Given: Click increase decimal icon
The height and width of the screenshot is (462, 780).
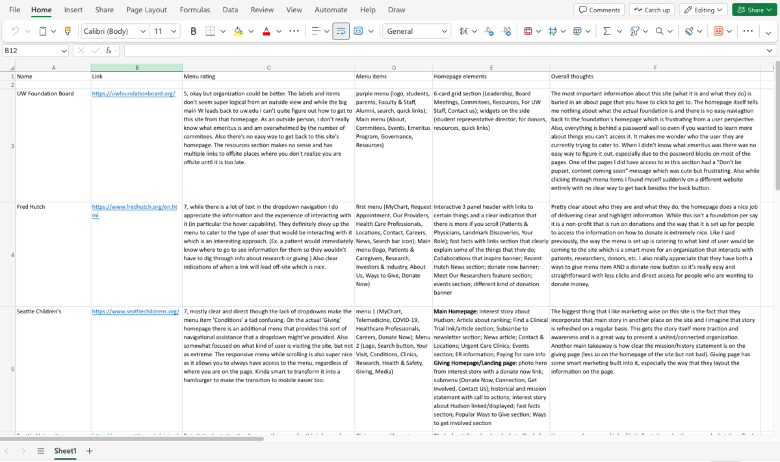Looking at the screenshot, I should [506, 31].
